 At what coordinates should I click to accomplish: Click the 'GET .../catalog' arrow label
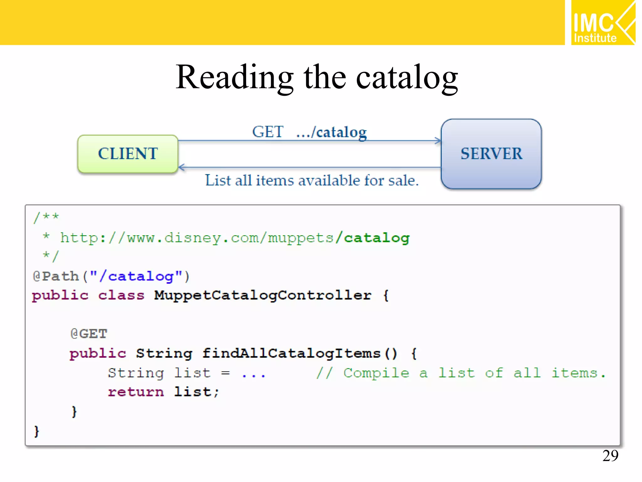click(x=309, y=132)
